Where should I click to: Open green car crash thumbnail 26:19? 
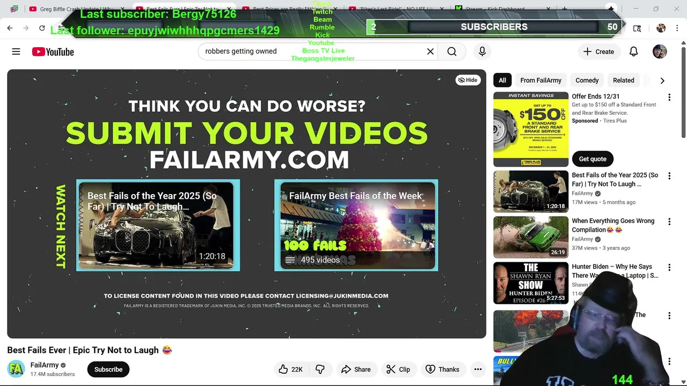[x=531, y=237]
